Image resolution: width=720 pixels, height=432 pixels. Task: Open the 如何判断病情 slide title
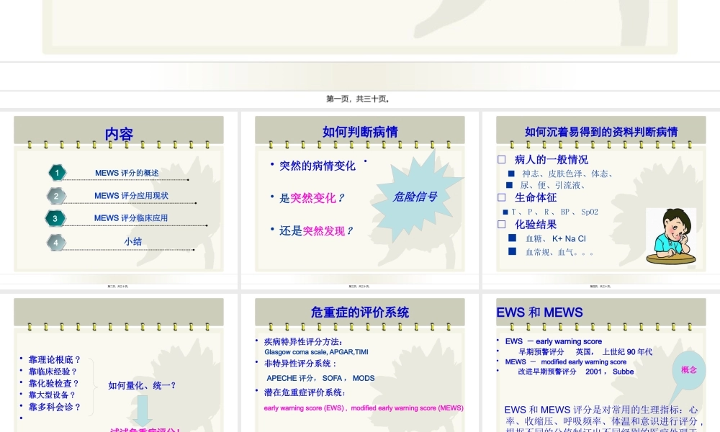[x=360, y=132]
